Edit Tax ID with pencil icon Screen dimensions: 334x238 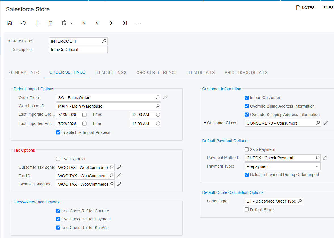pyautogui.click(x=119, y=175)
